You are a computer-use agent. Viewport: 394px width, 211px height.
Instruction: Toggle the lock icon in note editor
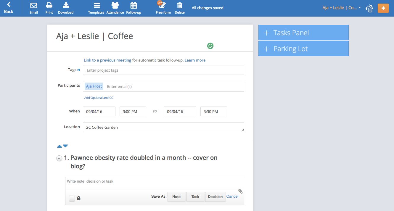pyautogui.click(x=79, y=199)
